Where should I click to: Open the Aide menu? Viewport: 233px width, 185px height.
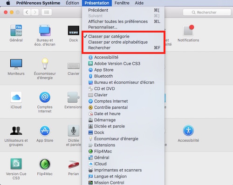pyautogui.click(x=139, y=3)
